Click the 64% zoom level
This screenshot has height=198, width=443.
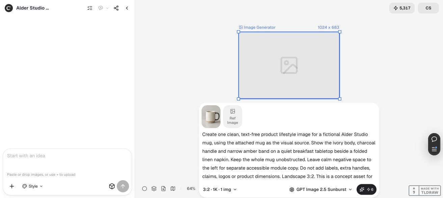click(191, 189)
